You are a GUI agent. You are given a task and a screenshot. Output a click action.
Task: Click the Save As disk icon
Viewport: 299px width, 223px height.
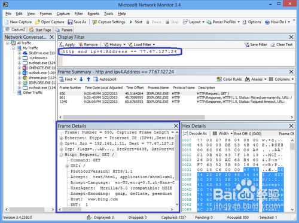pos(70,22)
